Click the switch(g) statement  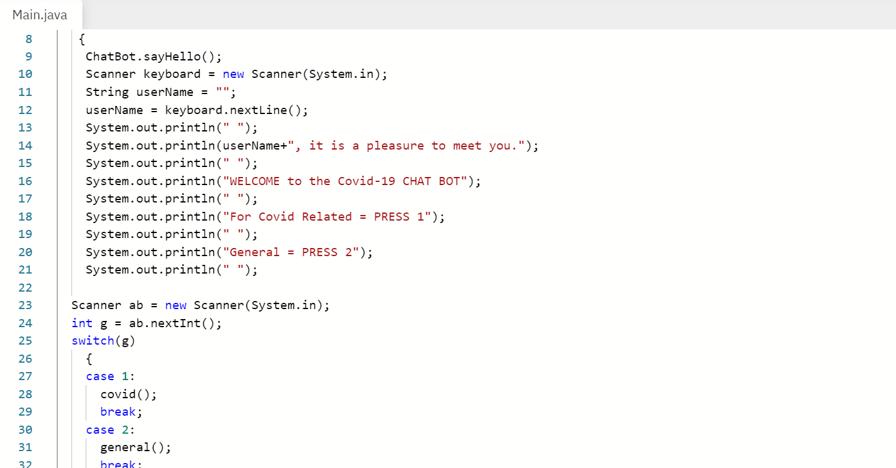103,341
